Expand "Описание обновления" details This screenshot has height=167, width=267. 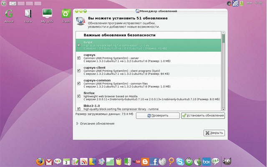tap(77, 124)
